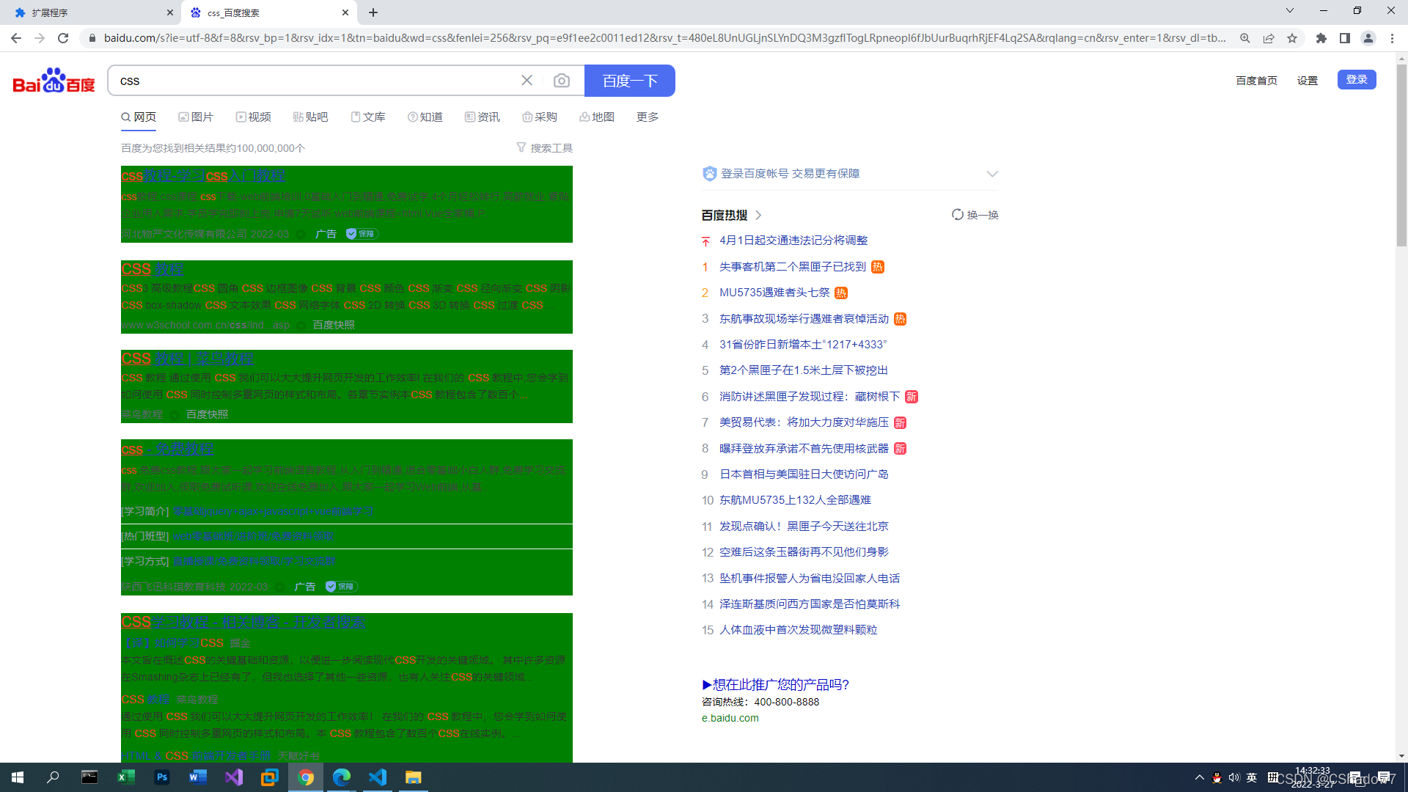
Task: Open the tab search dropdown arrow
Action: click(x=1290, y=11)
